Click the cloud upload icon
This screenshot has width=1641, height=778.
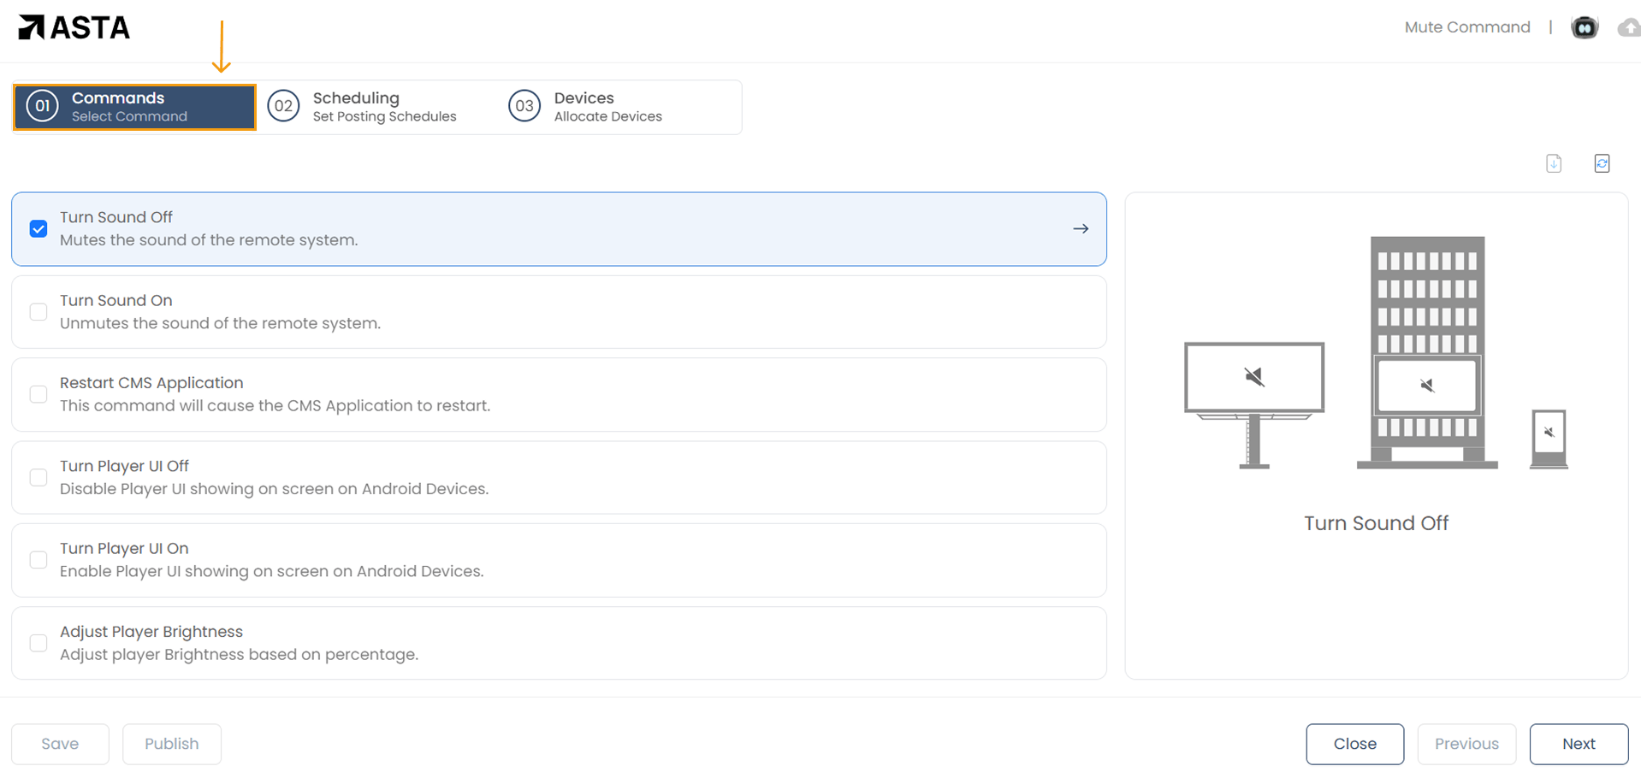click(1629, 28)
